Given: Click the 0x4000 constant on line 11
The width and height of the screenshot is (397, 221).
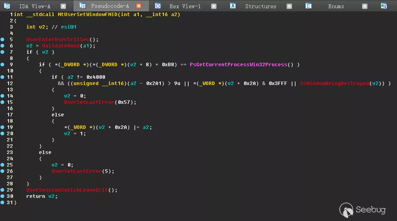Looking at the screenshot, I should coord(96,77).
